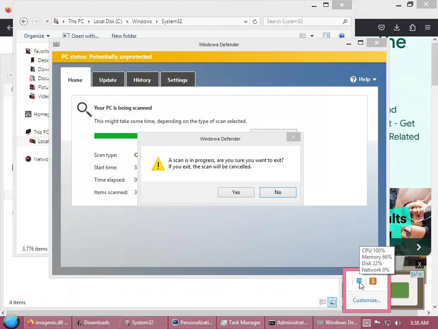Click the search magnifier in Explorer
This screenshot has width=438, height=329.
[x=345, y=21]
